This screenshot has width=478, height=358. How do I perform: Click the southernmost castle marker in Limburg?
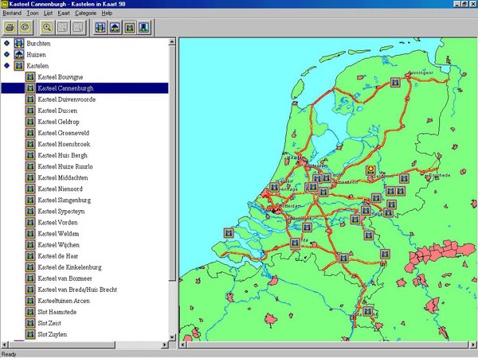coord(368,311)
